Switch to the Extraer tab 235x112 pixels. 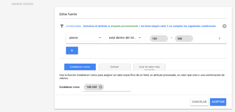[115, 67]
